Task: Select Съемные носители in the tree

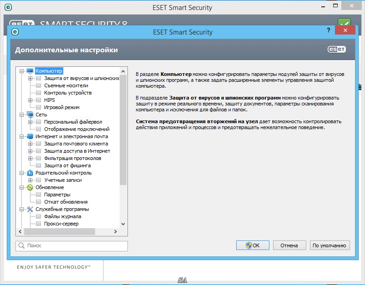Action: (66, 85)
